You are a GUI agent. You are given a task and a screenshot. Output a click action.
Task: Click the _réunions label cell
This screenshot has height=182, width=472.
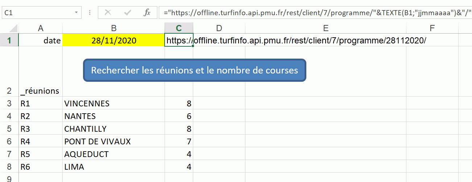(40, 91)
